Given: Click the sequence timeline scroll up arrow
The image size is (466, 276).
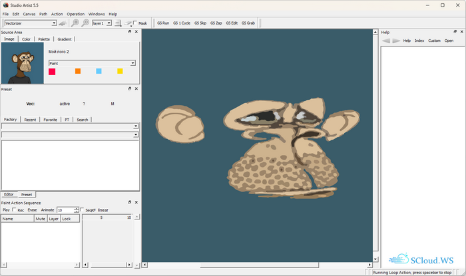Looking at the screenshot, I should point(137,217).
